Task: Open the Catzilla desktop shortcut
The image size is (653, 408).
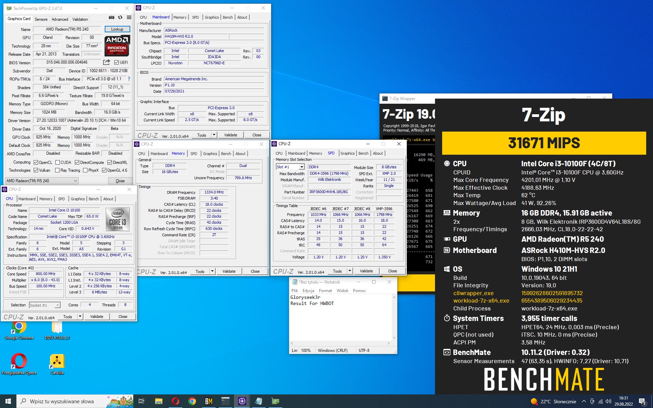Action: point(57,364)
